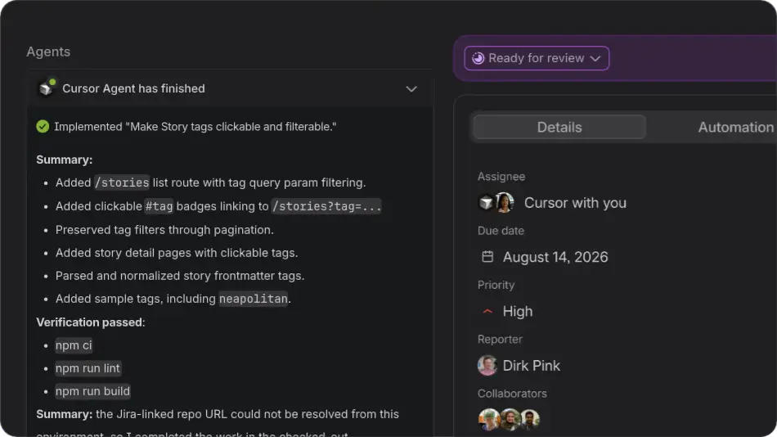Click the Reporter field label
The height and width of the screenshot is (437, 777).
pos(500,340)
